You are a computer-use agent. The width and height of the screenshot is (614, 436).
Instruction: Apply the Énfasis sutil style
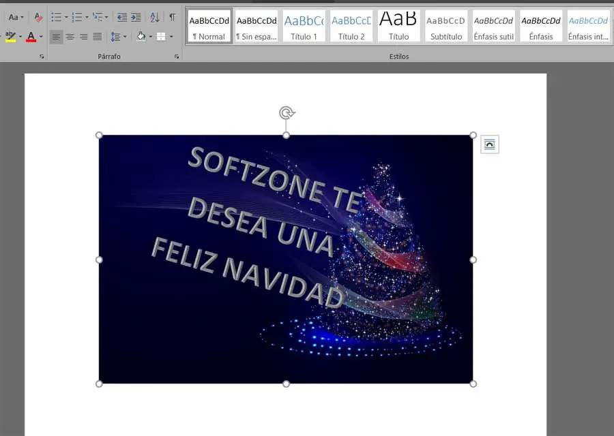point(493,26)
